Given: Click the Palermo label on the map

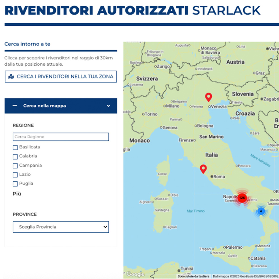Looking at the screenshot, I should (x=234, y=247).
